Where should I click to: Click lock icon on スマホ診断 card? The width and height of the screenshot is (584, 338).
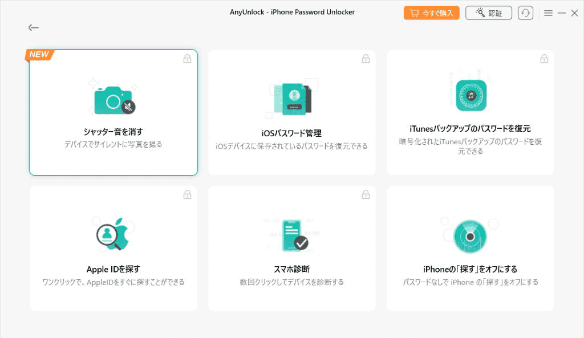pos(366,195)
